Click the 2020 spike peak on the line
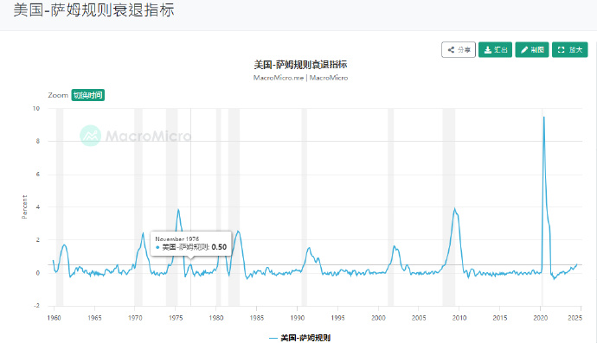 pos(543,118)
